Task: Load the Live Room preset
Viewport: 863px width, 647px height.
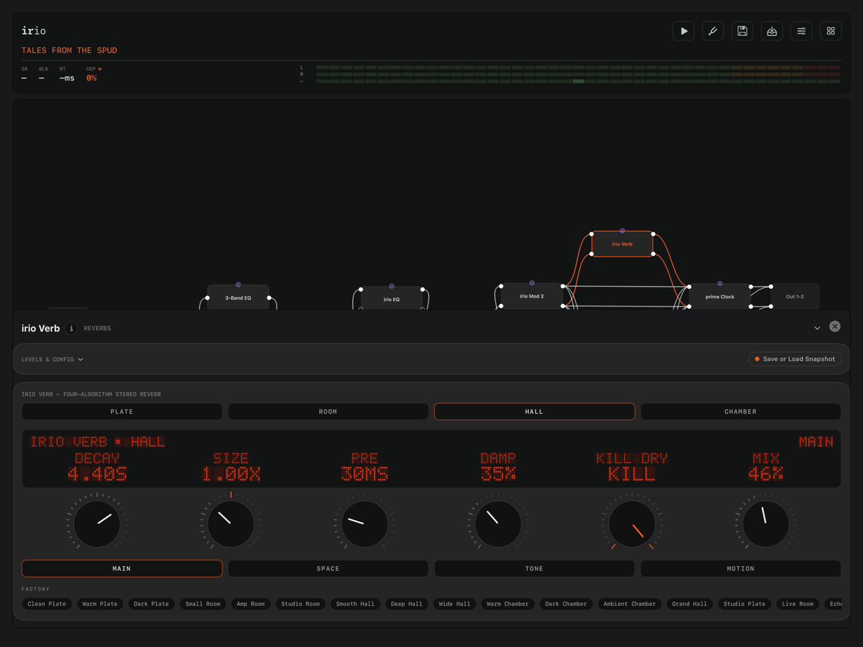Action: pos(798,604)
